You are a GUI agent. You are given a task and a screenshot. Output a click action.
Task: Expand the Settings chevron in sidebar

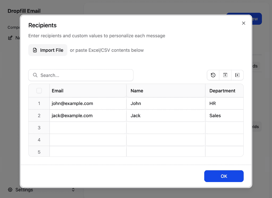[x=73, y=190]
